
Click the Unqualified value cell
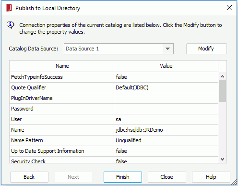(x=166, y=140)
